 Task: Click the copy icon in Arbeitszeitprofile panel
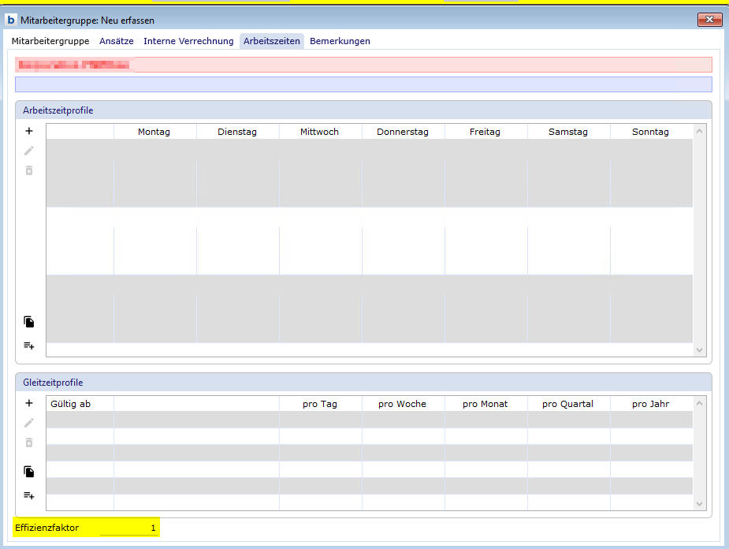point(29,322)
